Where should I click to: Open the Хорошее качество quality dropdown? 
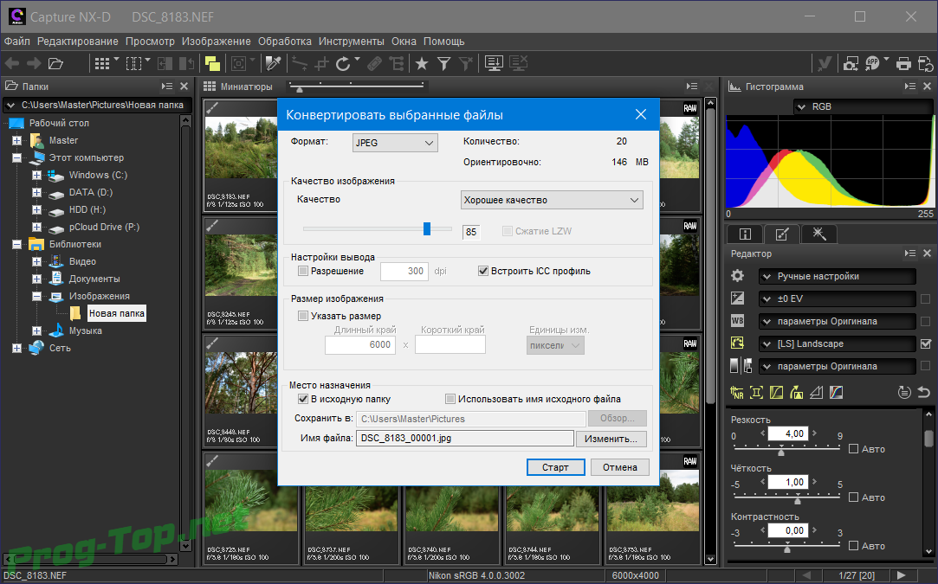[552, 200]
